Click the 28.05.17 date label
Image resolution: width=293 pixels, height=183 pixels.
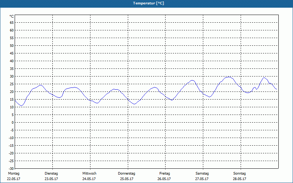tap(240, 179)
